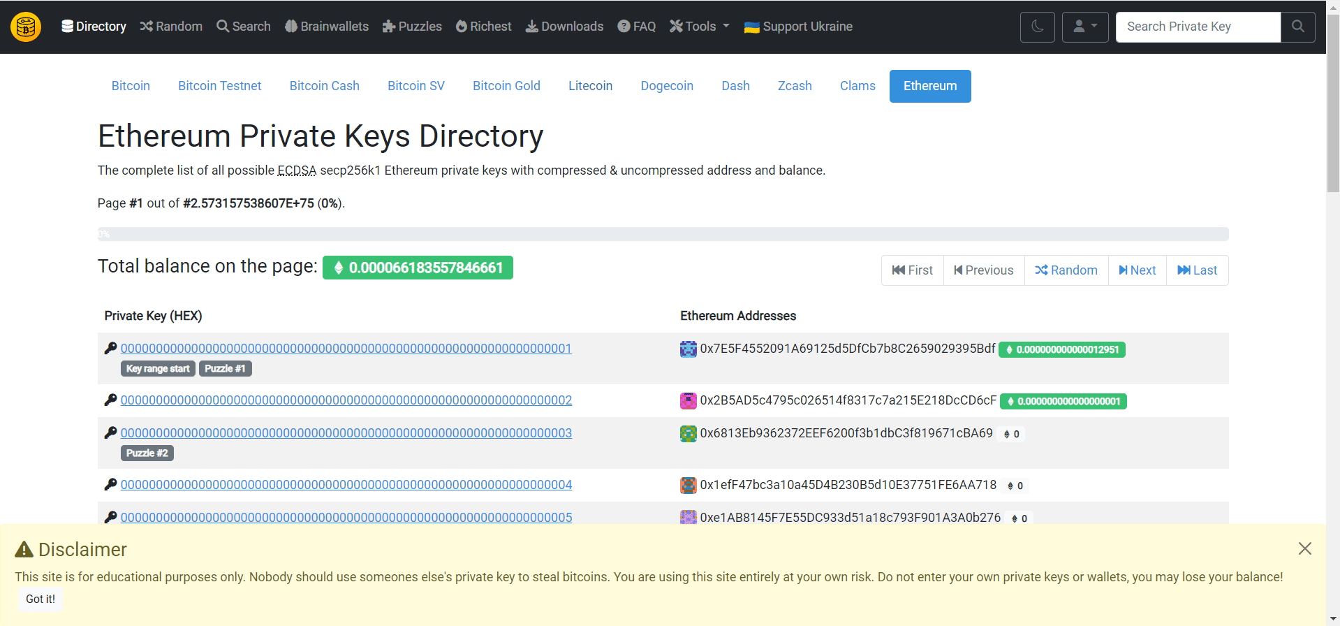Click the green total balance badge
1340x626 pixels.
418,268
